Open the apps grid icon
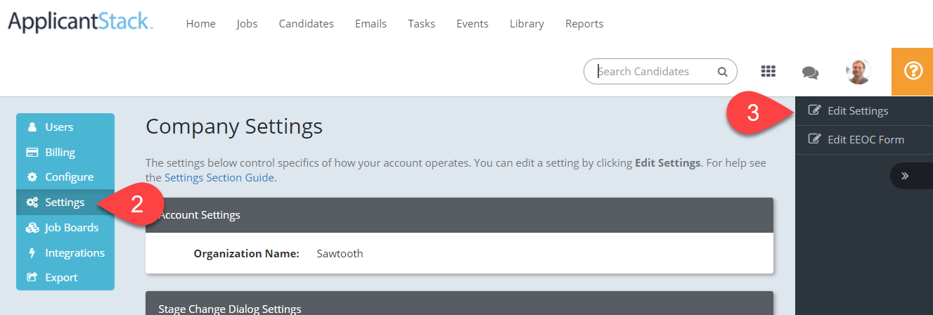933x315 pixels. click(768, 71)
